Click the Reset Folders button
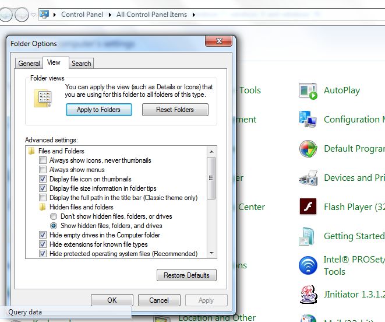The image size is (385, 322). [x=175, y=110]
